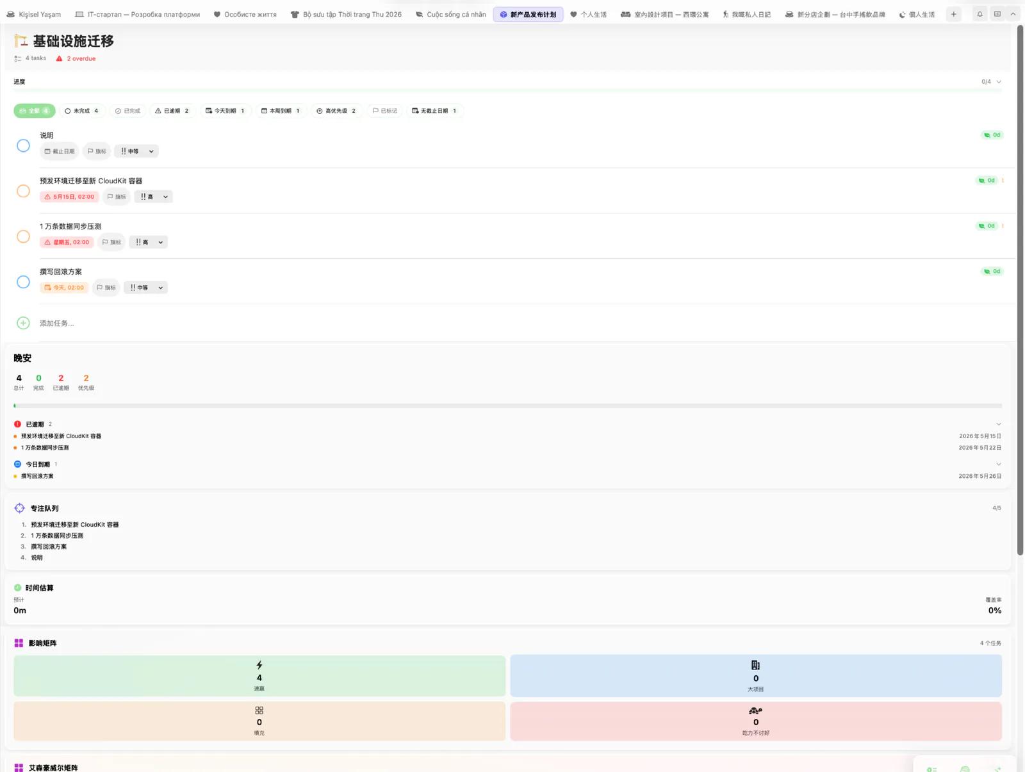Click blue 今日到期 calendar icon in summary
Screen dimensions: 1025x772
pyautogui.click(x=17, y=464)
